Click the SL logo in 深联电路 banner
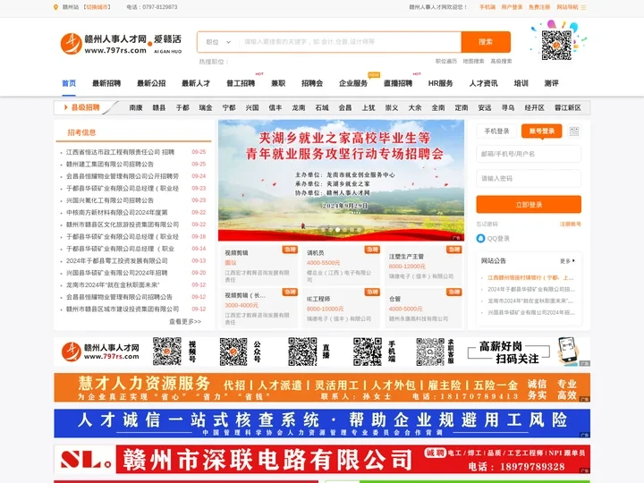This screenshot has height=483, width=644. [86, 459]
